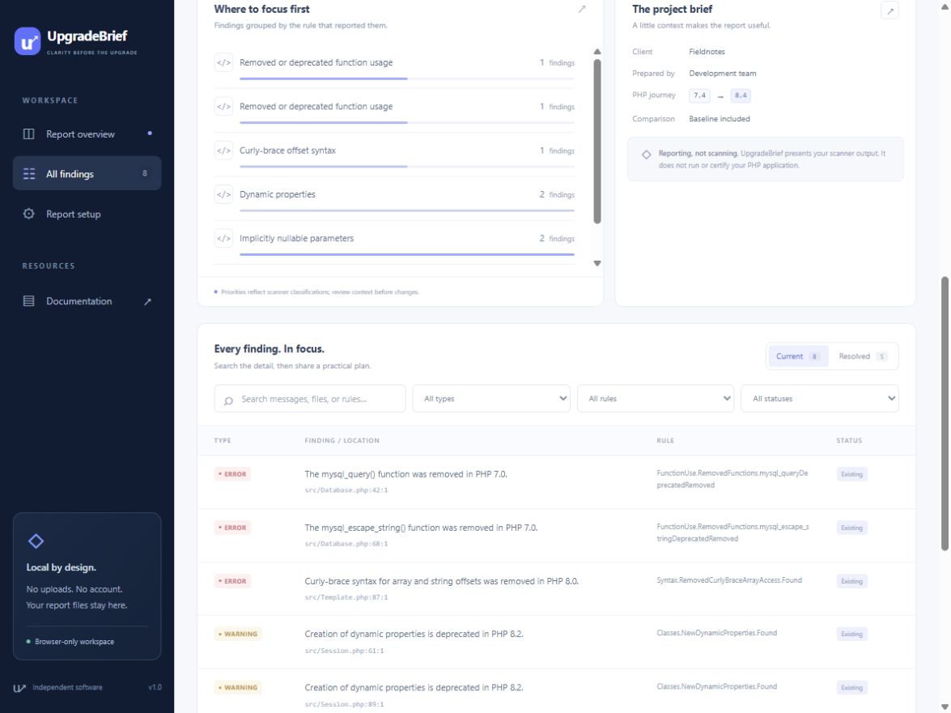The image size is (951, 713).
Task: Click version v1.0 label in footer
Action: (x=155, y=688)
